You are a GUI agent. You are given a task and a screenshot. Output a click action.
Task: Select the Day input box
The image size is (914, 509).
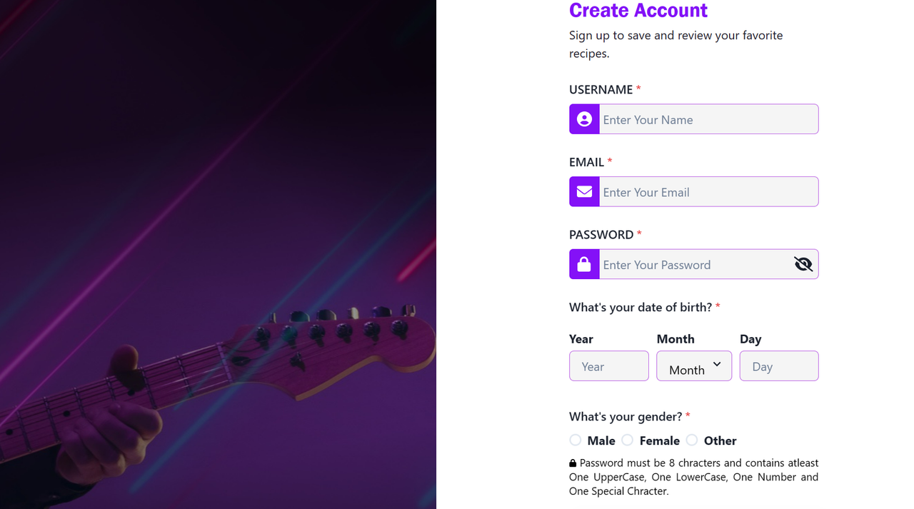pyautogui.click(x=779, y=366)
